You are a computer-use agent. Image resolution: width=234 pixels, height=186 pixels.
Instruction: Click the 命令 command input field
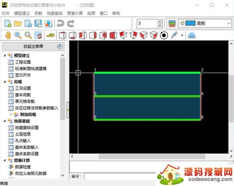coord(121,176)
